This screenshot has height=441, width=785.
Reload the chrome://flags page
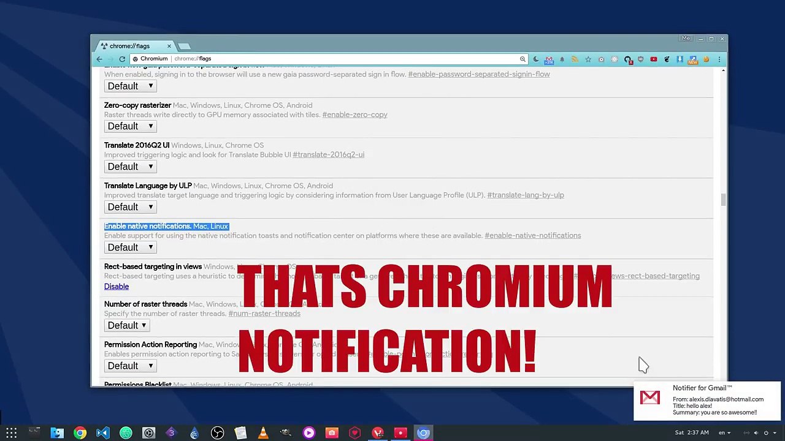(x=122, y=59)
